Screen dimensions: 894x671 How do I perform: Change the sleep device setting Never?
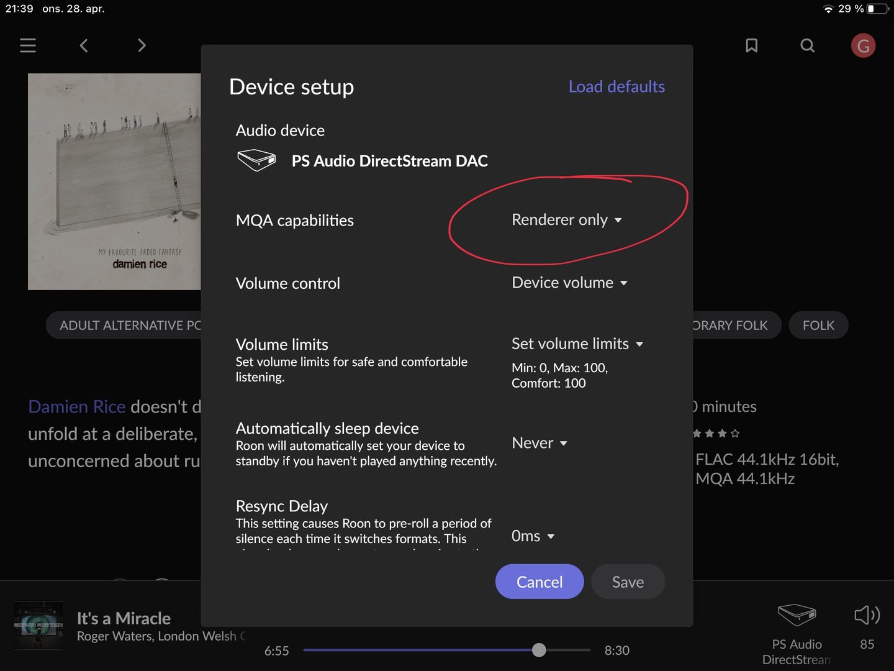pos(540,443)
